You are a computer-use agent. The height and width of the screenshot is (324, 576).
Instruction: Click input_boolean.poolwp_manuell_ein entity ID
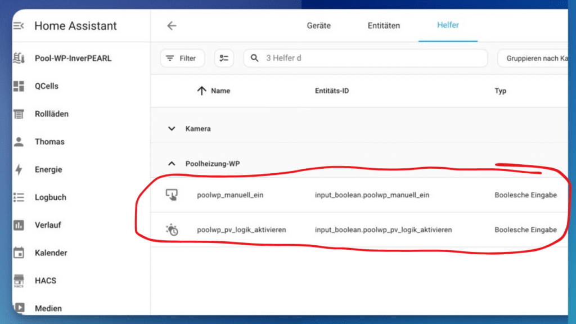pyautogui.click(x=372, y=195)
